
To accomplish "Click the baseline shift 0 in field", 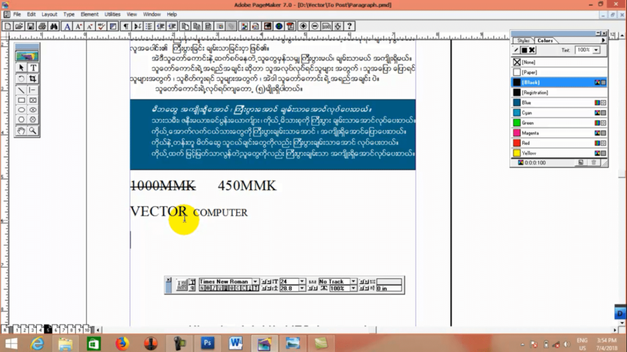I will (x=389, y=288).
